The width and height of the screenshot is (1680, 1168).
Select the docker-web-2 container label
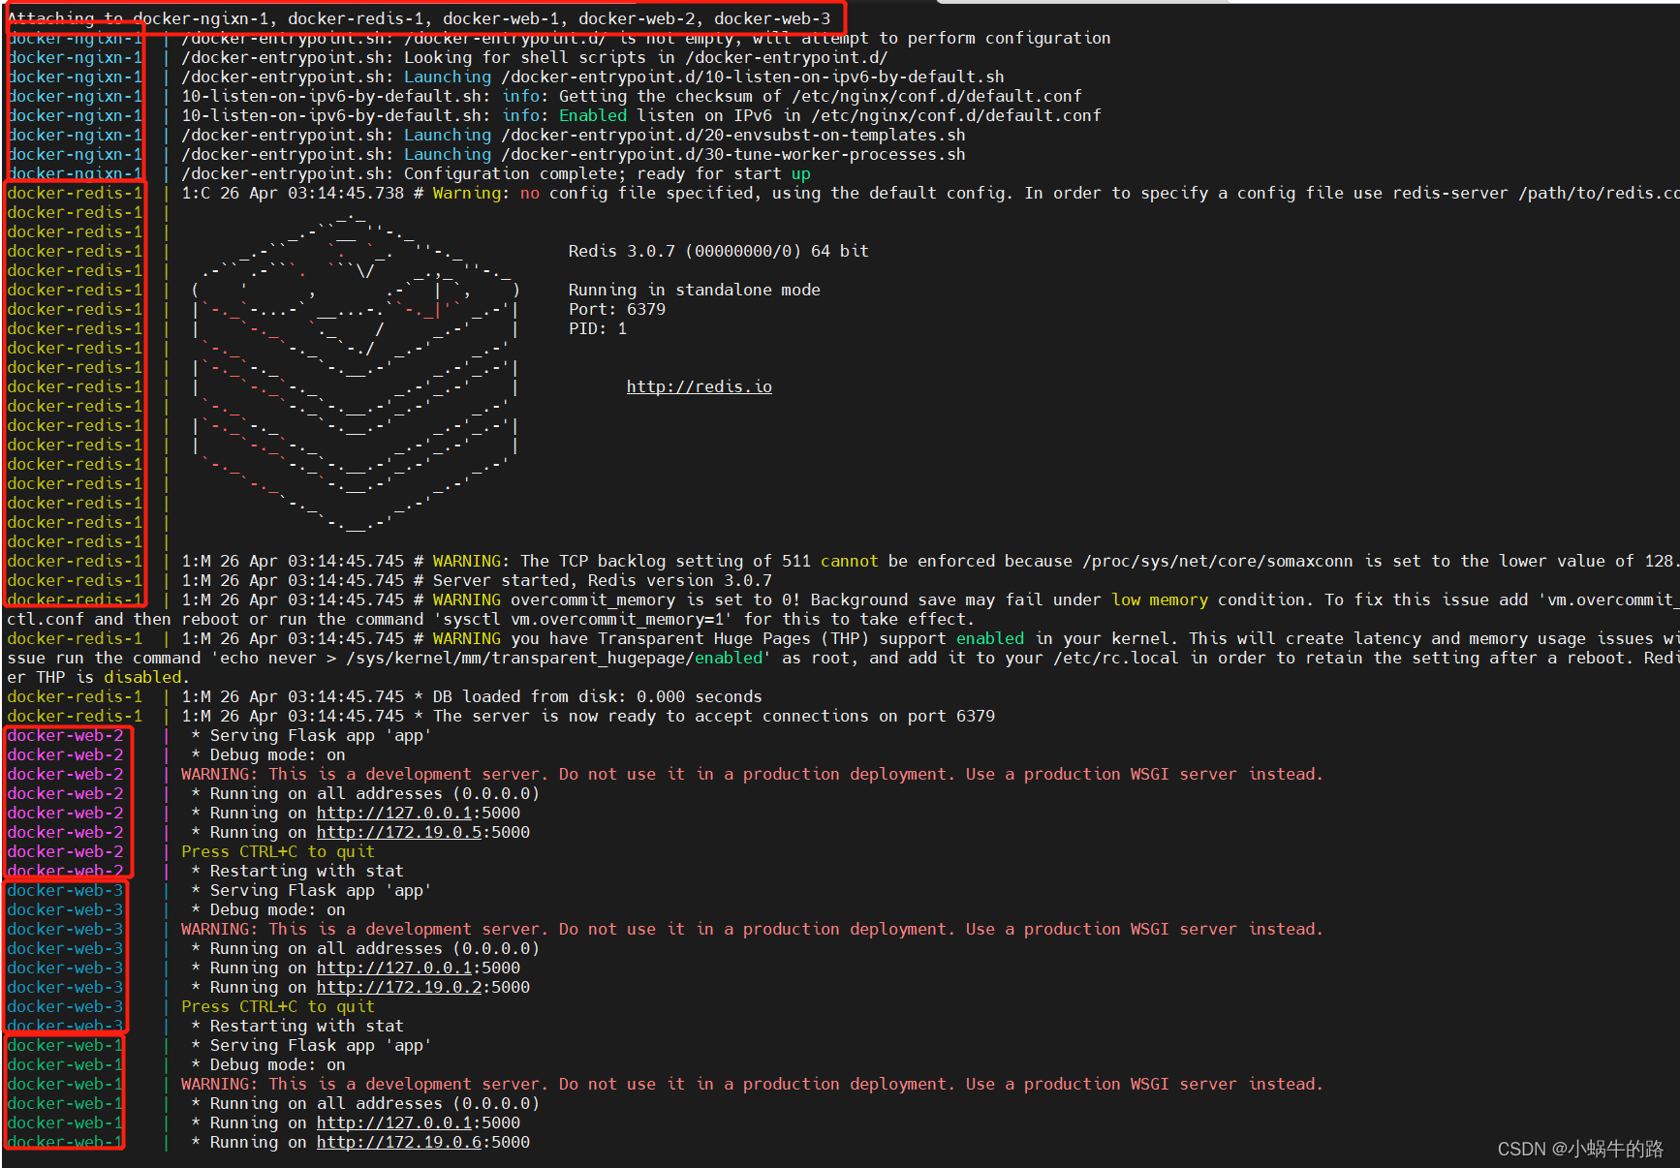(64, 793)
